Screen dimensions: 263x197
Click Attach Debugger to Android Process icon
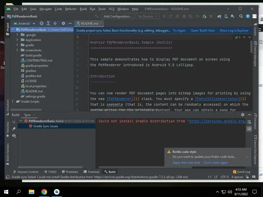coord(204,16)
